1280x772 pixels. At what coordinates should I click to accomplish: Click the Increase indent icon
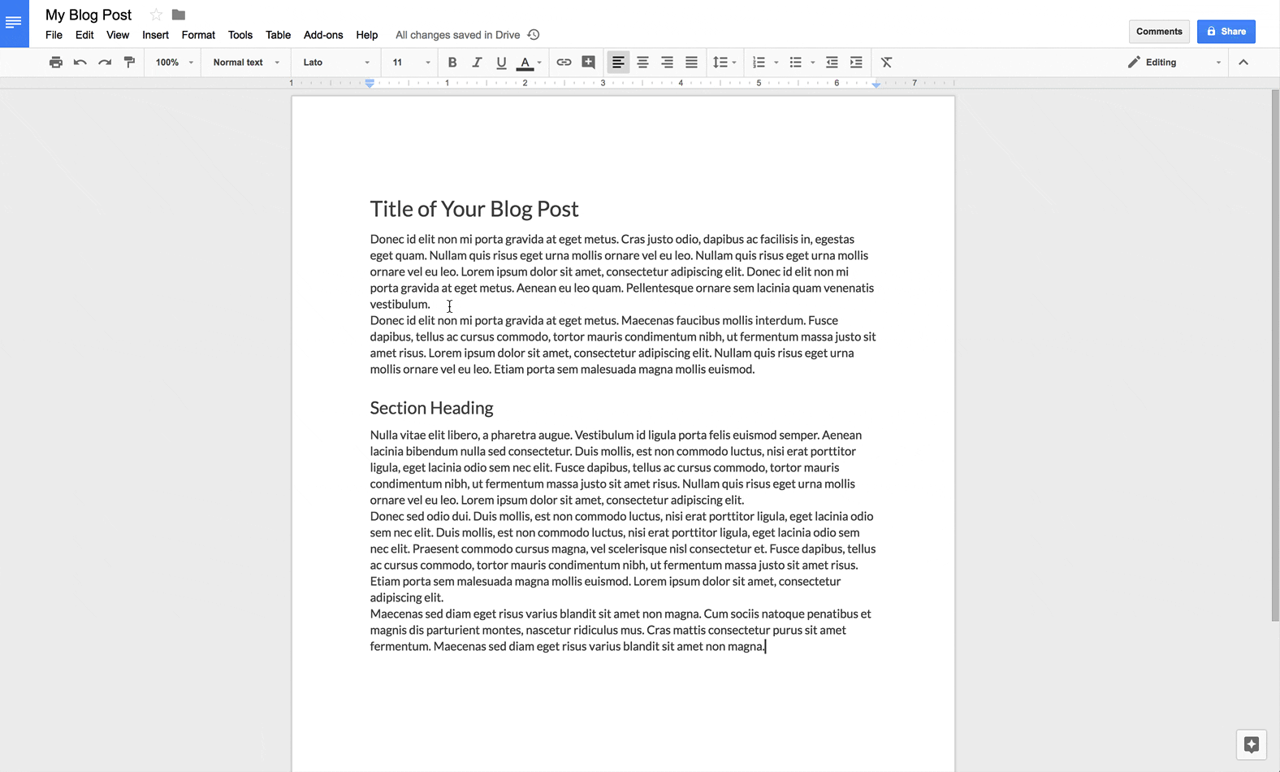(856, 63)
